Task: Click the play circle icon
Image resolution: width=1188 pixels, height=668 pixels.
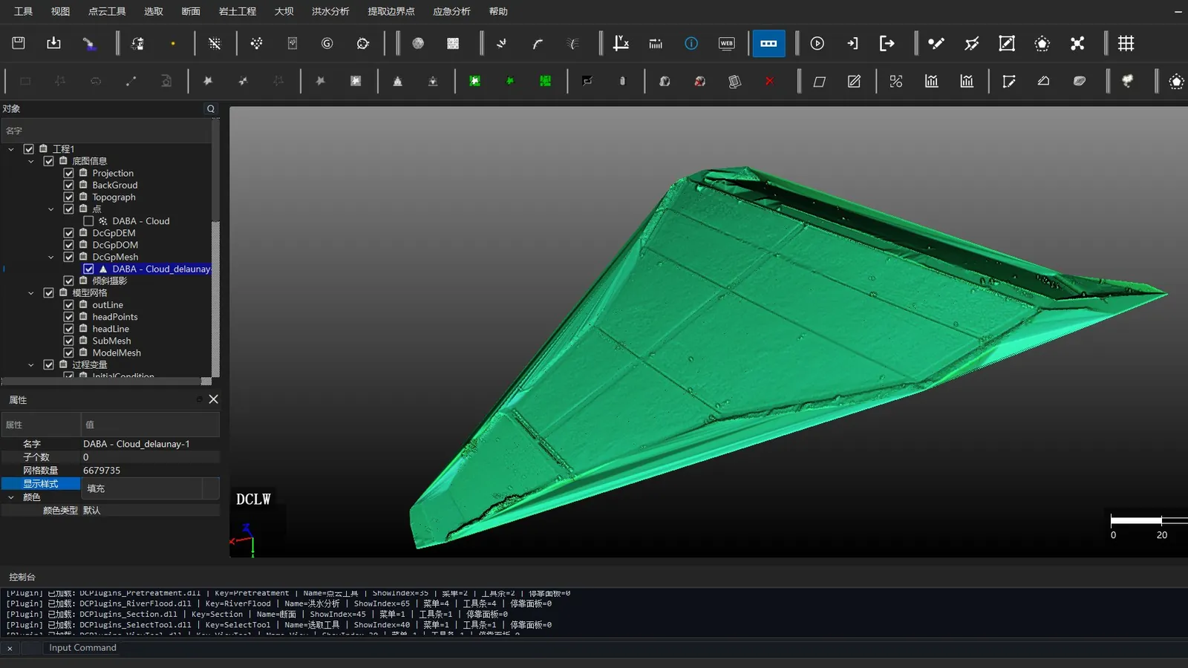Action: [x=817, y=43]
